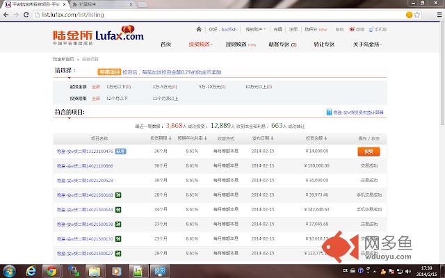Open the Weibo icon in header

[353, 30]
